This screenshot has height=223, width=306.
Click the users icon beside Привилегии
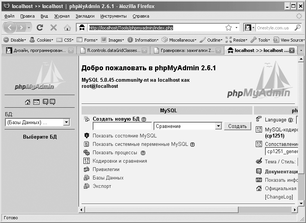pyautogui.click(x=87, y=169)
